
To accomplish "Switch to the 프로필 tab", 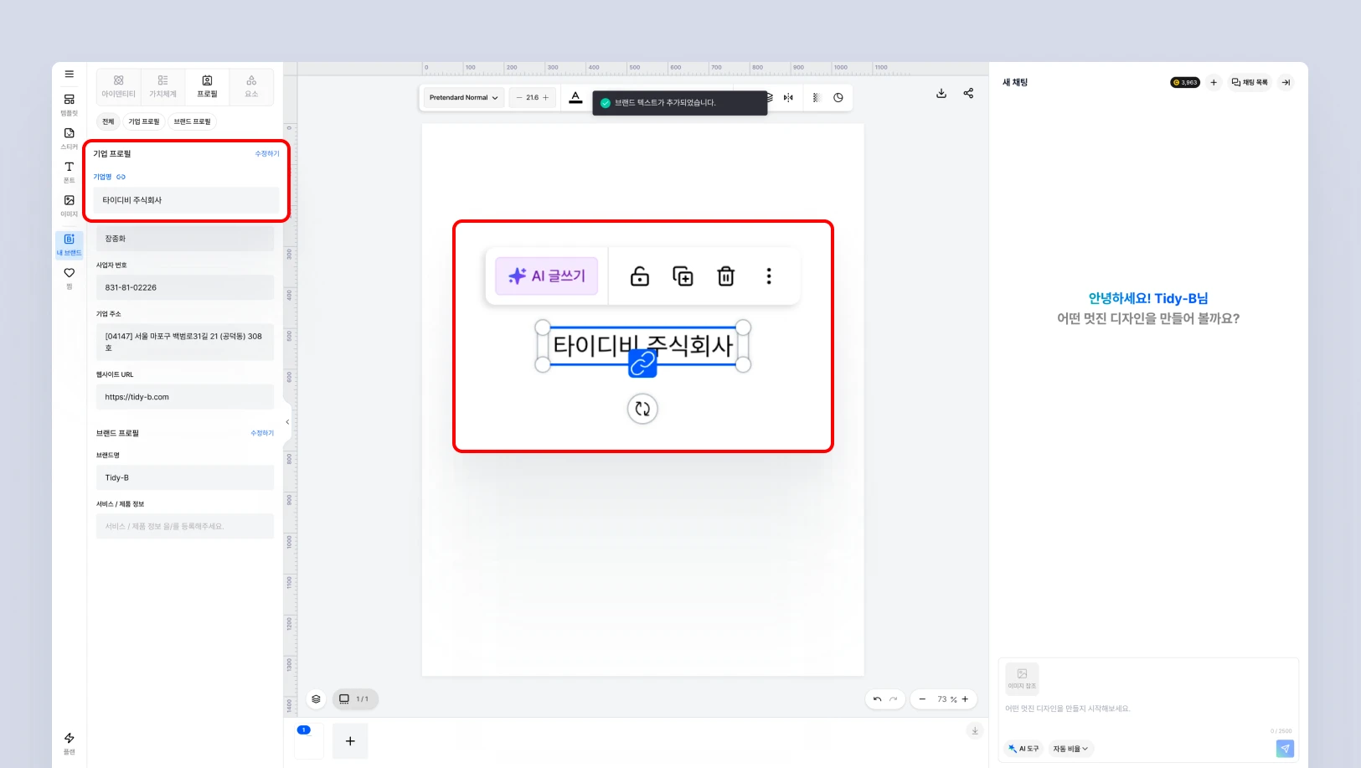I will pyautogui.click(x=207, y=86).
